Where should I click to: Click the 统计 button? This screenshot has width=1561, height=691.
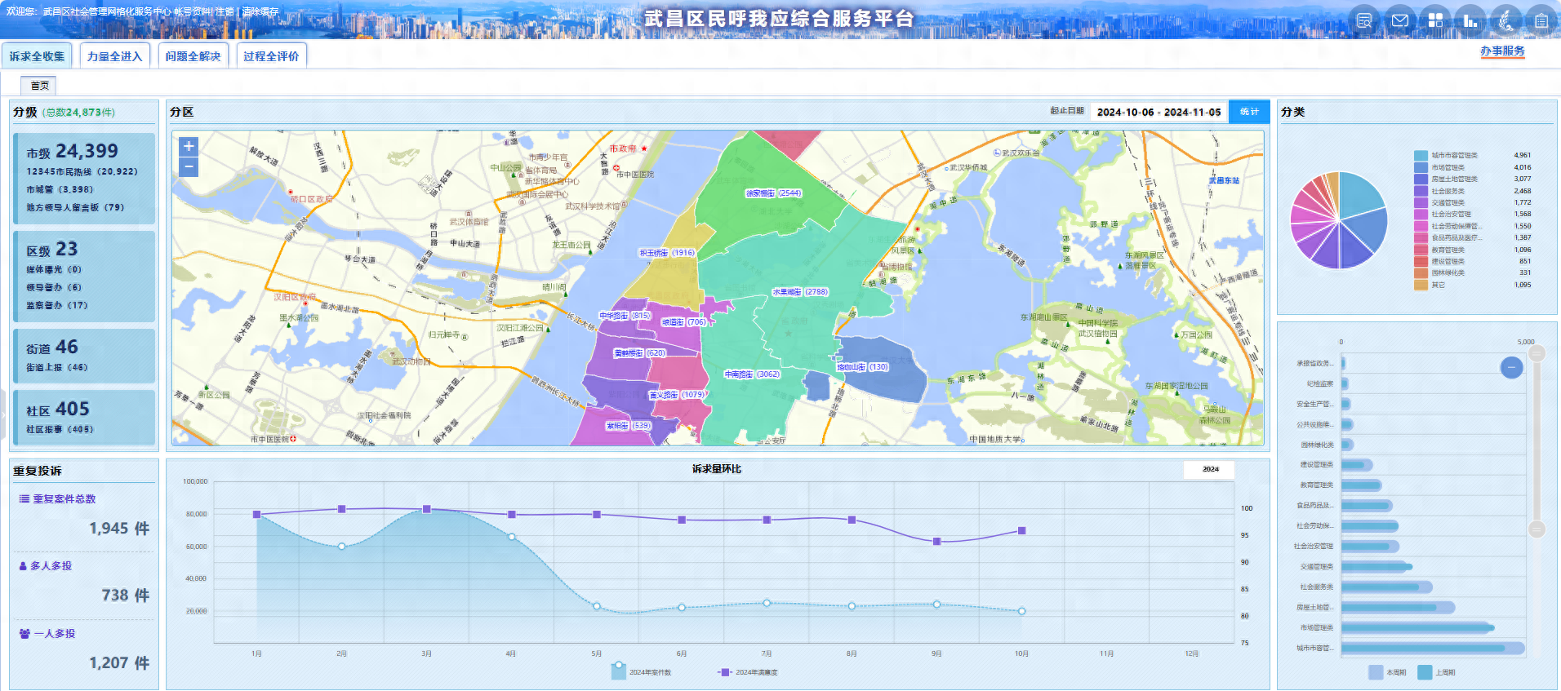tap(1249, 112)
